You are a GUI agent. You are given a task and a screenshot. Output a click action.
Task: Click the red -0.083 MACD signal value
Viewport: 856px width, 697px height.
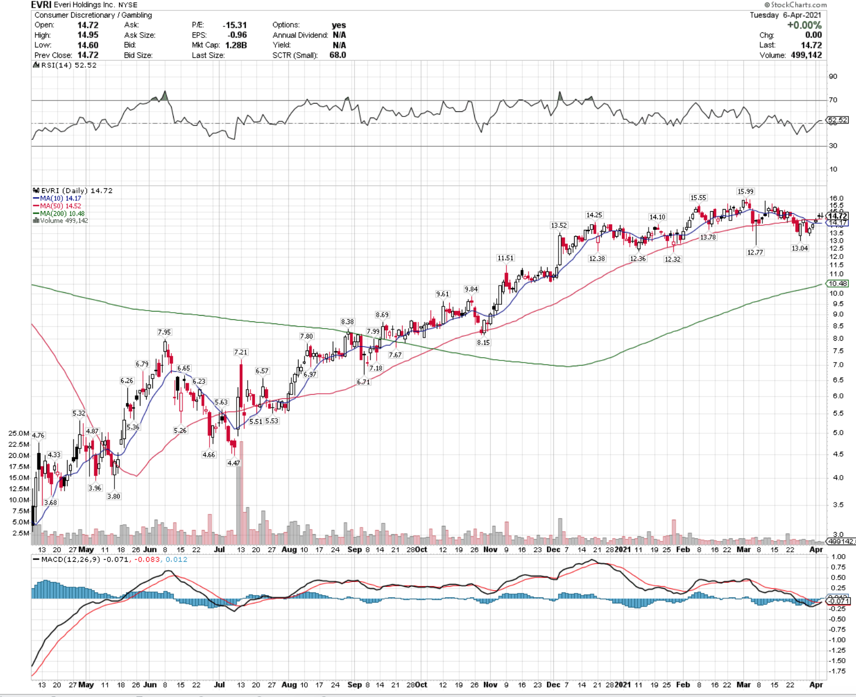tap(147, 560)
